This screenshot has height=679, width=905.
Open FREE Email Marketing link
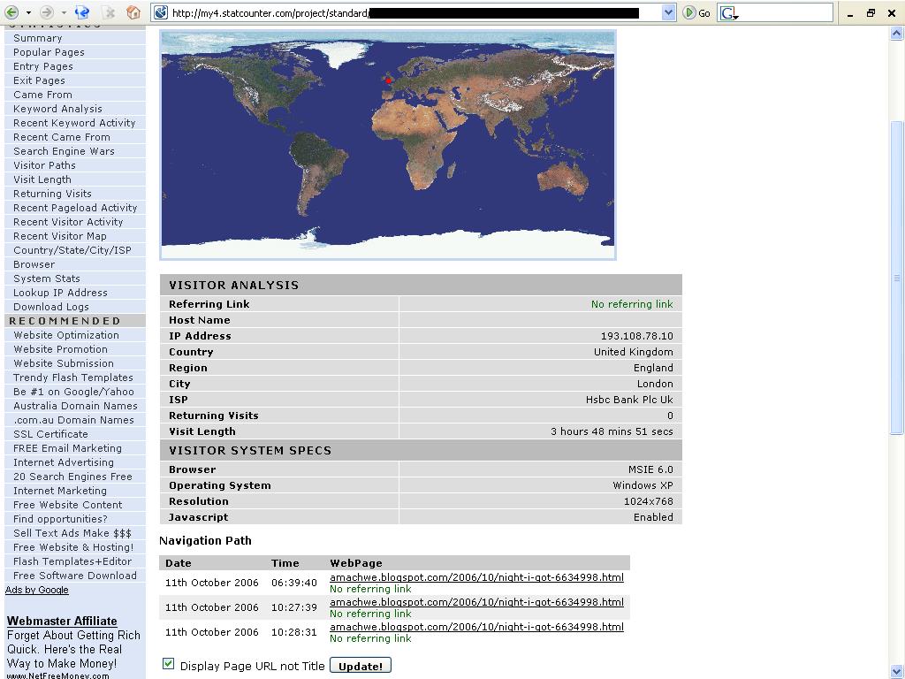click(x=67, y=448)
